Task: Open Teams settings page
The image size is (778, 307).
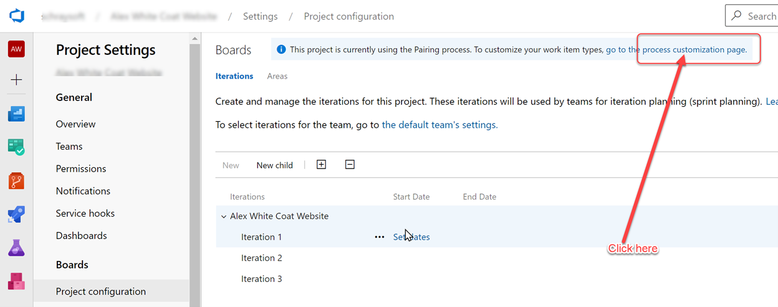Action: (69, 147)
